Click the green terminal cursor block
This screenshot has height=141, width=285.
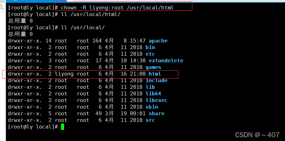click(62, 127)
